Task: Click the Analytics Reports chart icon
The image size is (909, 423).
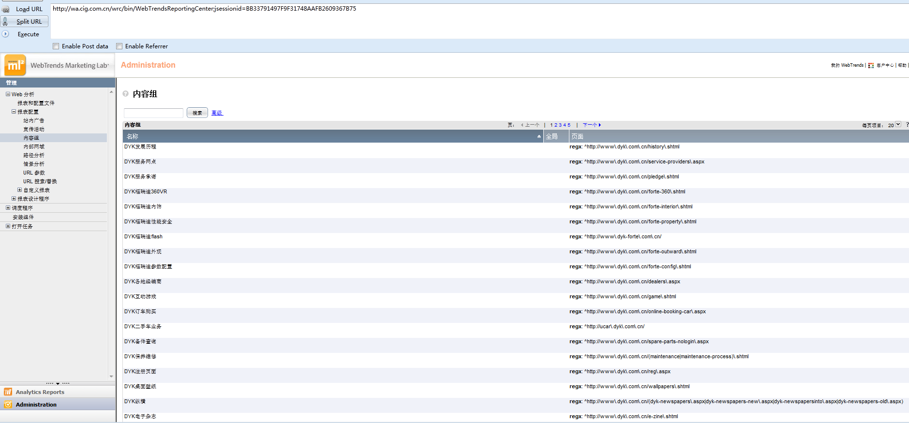Action: [8, 392]
